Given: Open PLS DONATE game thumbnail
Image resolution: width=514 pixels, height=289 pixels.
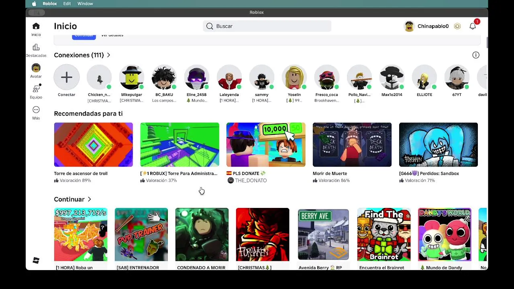Looking at the screenshot, I should 266,144.
